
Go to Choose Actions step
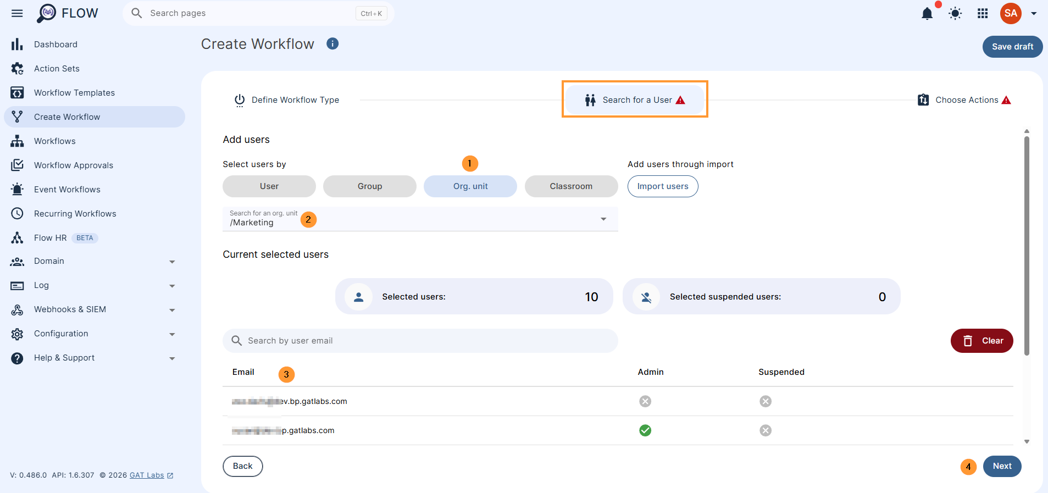pyautogui.click(x=964, y=100)
